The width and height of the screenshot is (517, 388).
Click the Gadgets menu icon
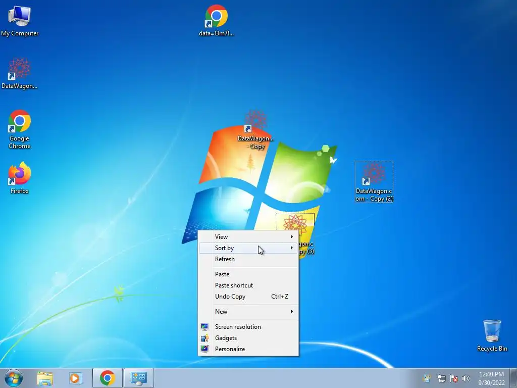tap(204, 338)
